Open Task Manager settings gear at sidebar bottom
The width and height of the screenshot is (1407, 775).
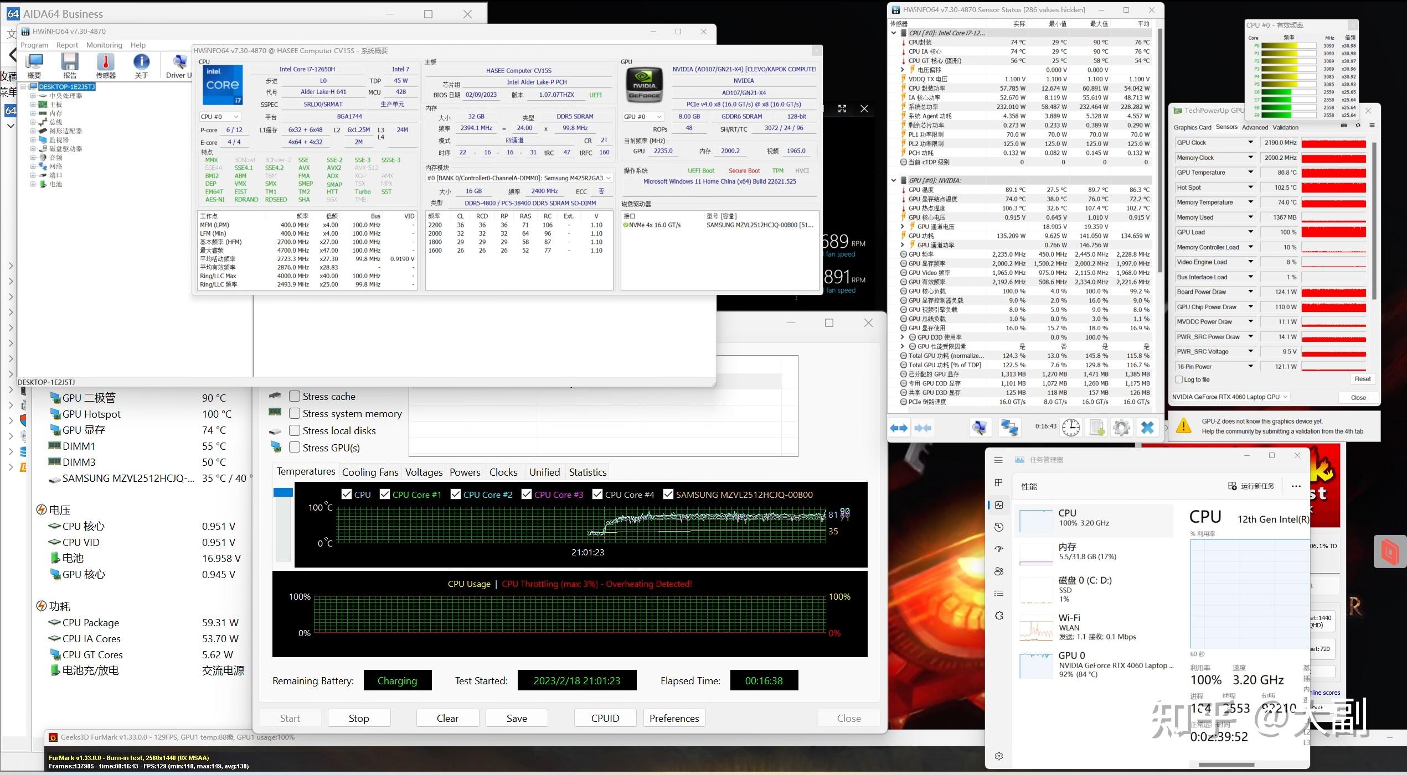click(998, 756)
